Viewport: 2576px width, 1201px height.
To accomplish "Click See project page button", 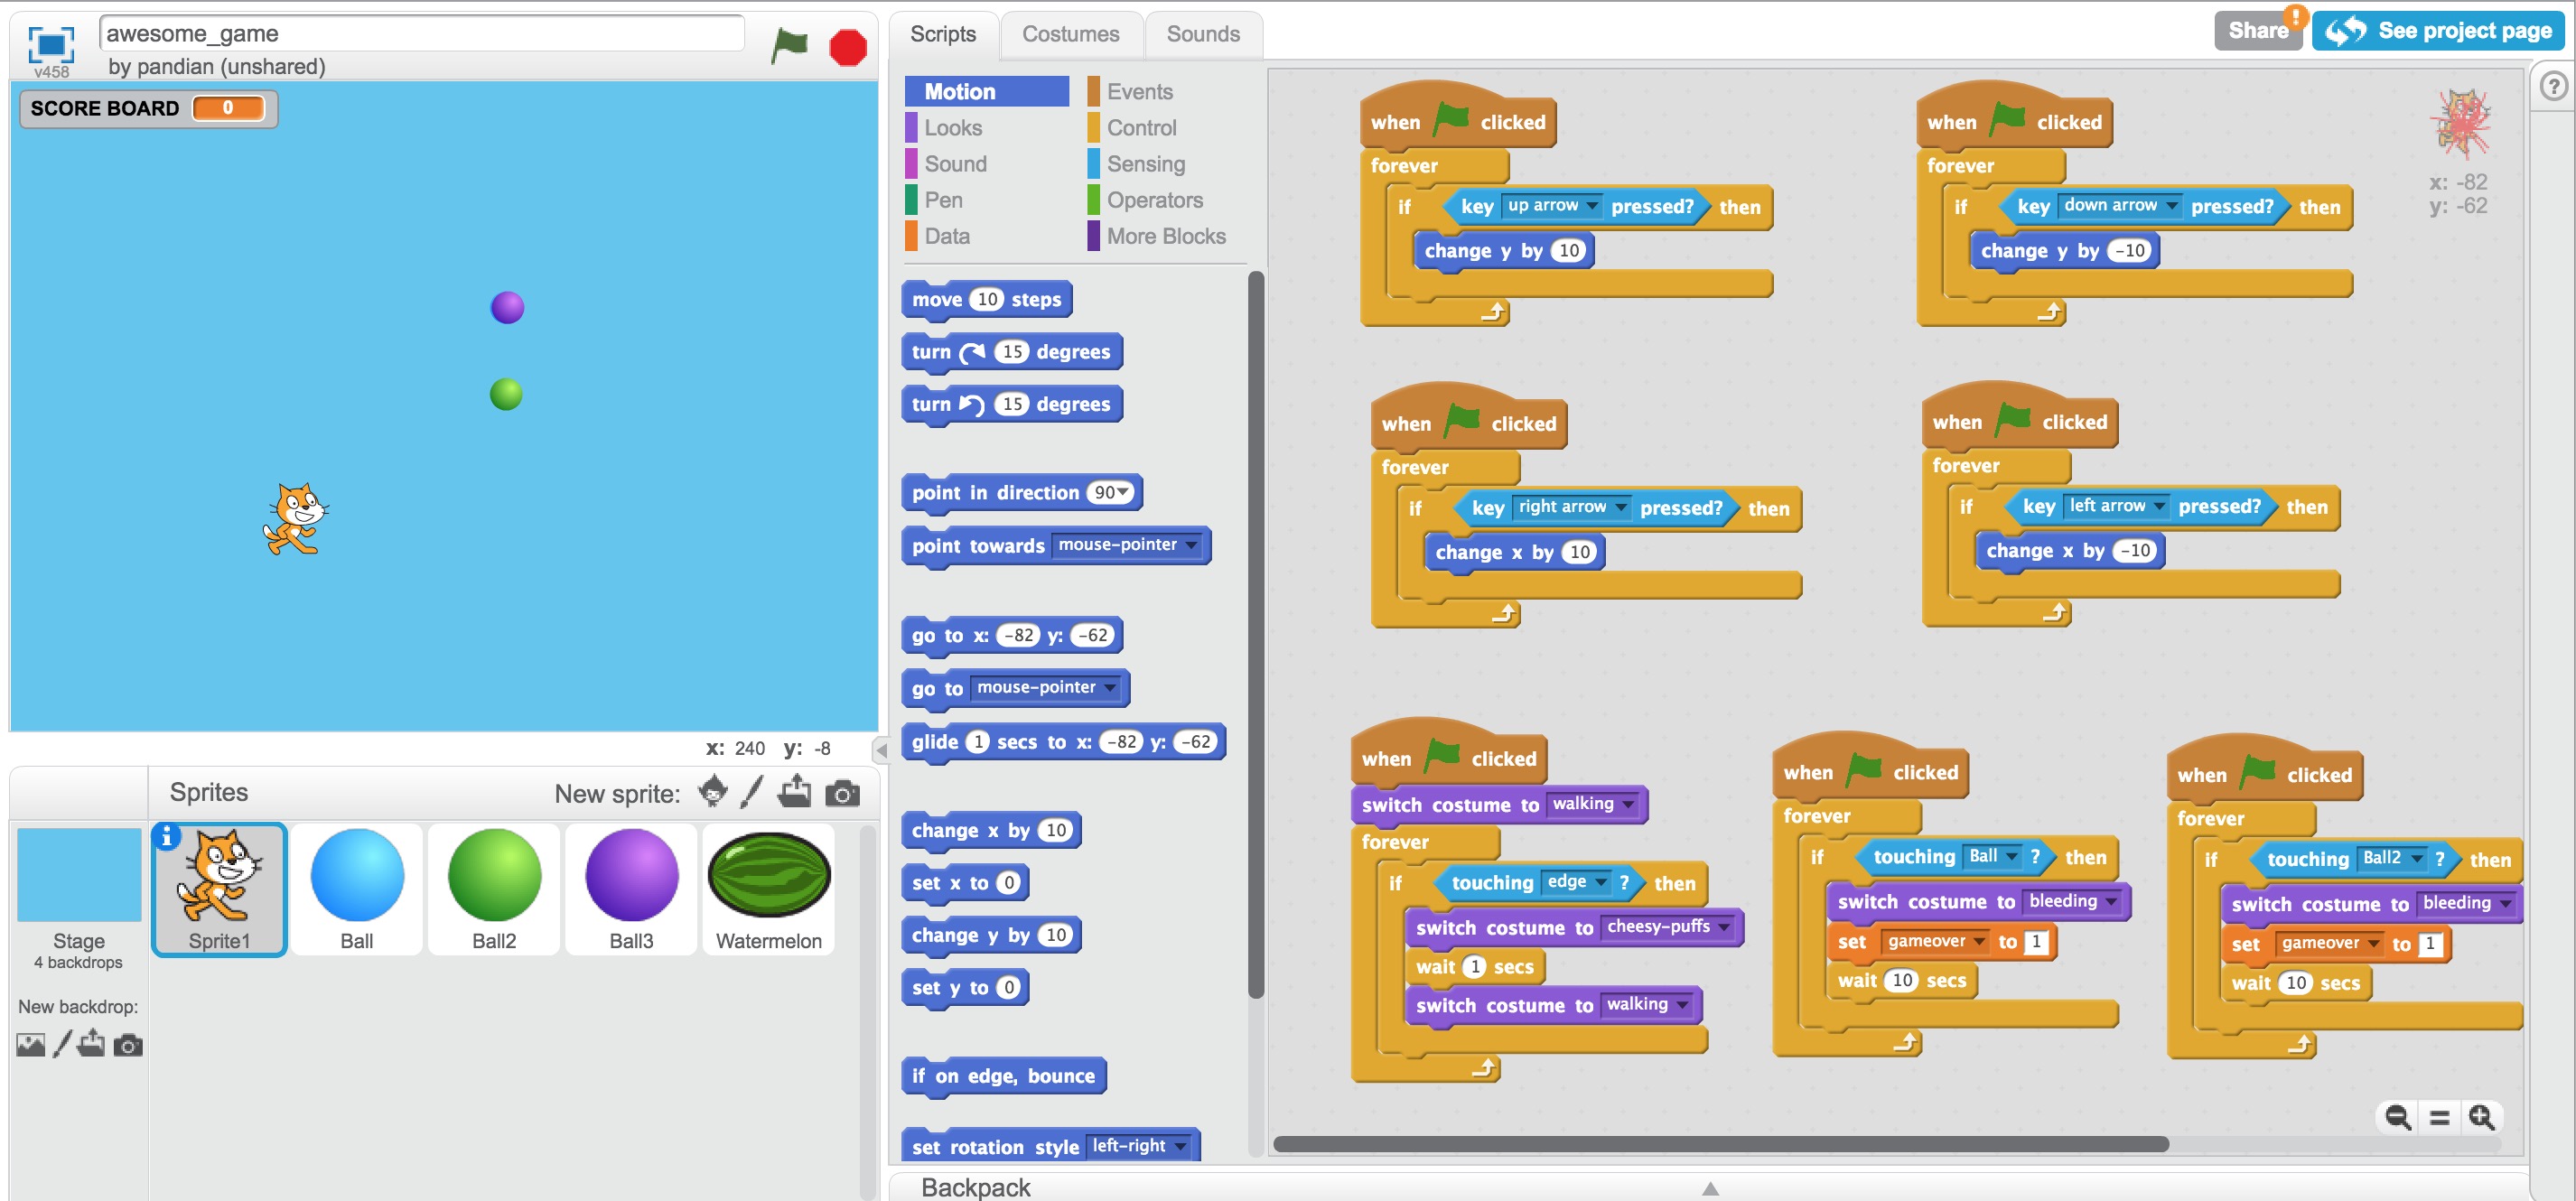I will (2437, 30).
